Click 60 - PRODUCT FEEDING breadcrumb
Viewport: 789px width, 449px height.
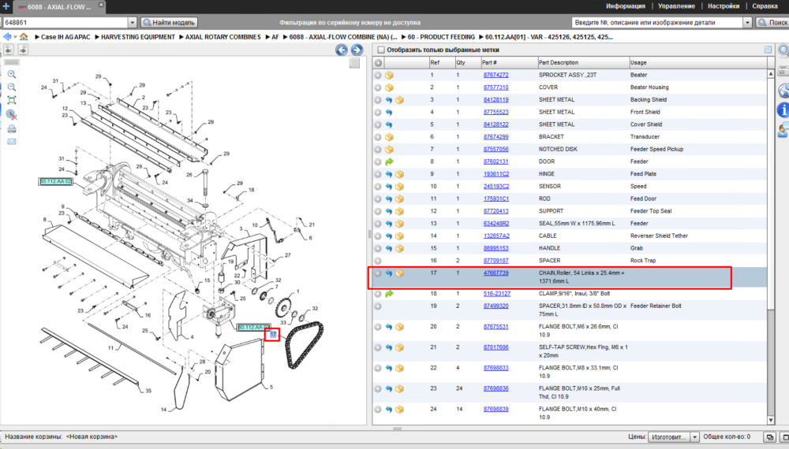[441, 37]
